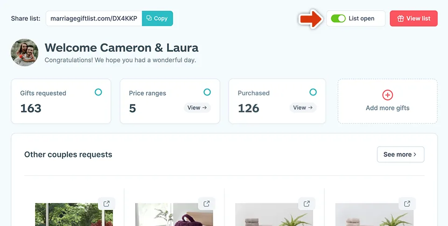The width and height of the screenshot is (448, 226).
Task: Click Cameron & Laura's profile photo
Action: click(x=25, y=53)
